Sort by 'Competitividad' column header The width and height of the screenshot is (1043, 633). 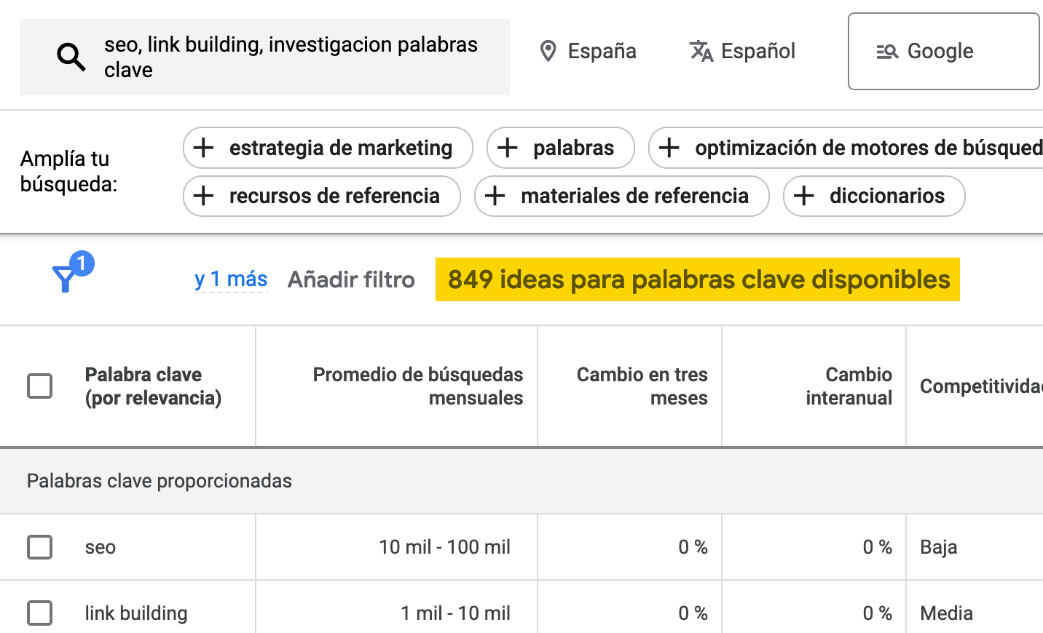980,386
